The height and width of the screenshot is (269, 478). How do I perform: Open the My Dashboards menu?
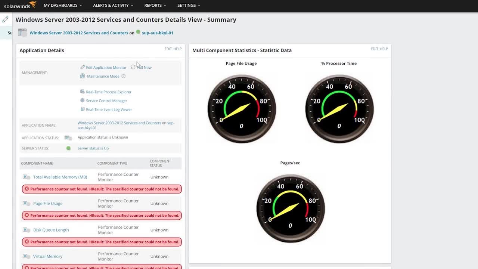pos(63,5)
